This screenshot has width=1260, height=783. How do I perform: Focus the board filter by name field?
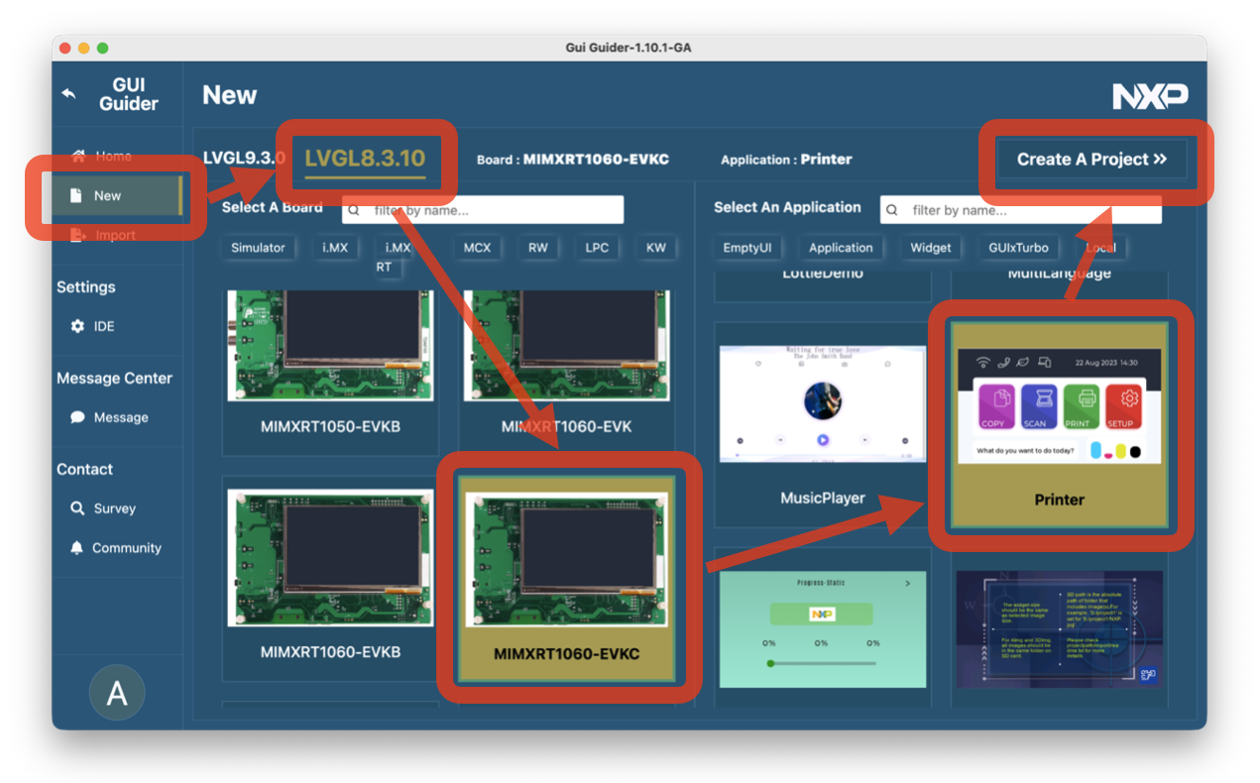point(483,210)
